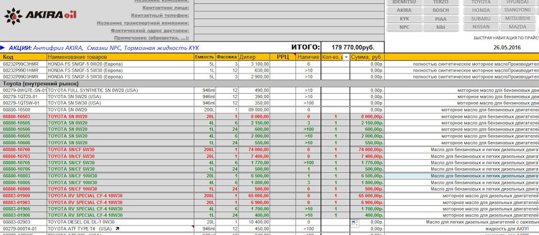
Task: Click the small arrow icon after TOYOTA ATF TYPE T4
Action: click(116, 229)
